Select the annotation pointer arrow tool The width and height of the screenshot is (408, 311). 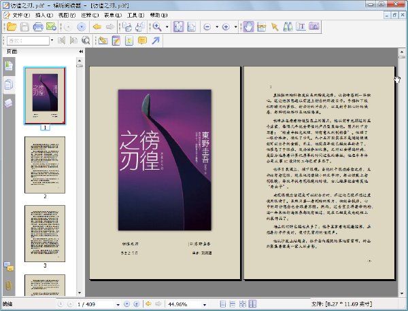pos(275,26)
